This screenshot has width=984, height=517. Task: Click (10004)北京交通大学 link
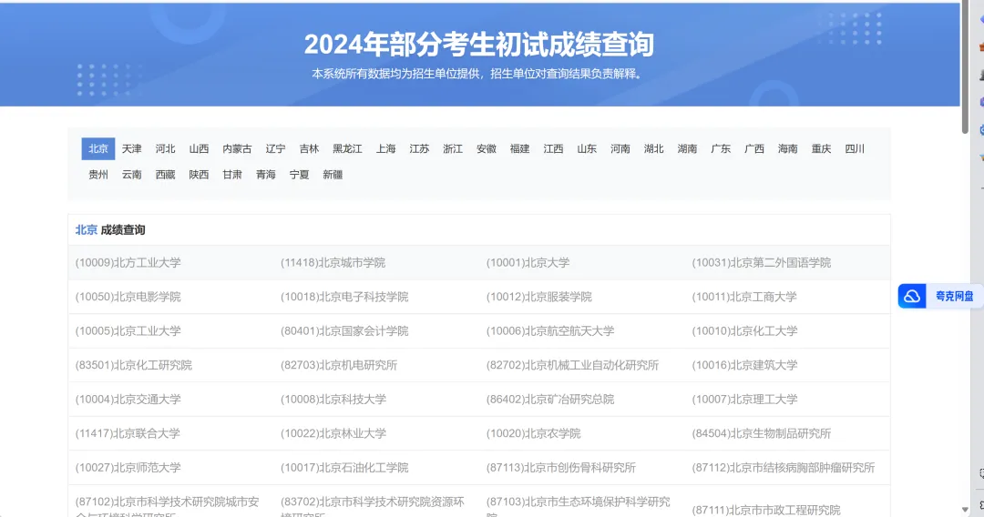(x=128, y=400)
